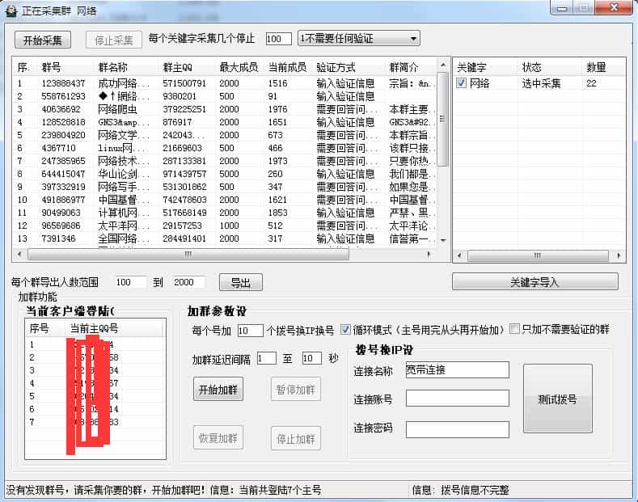Click the per-keyword collection count field showing 100
638x502 pixels.
coord(278,39)
